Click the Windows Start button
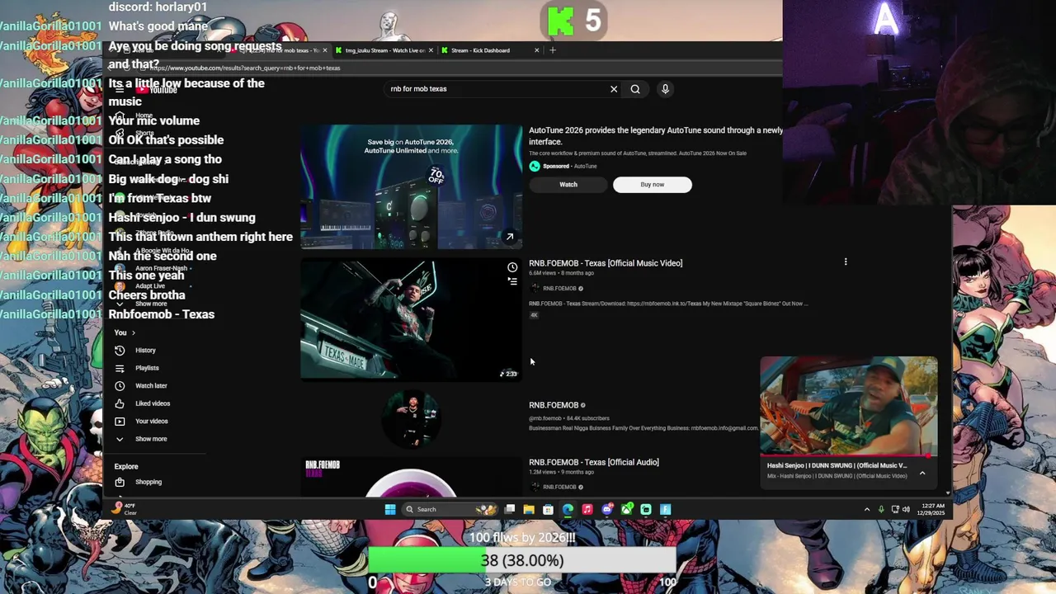 (390, 509)
